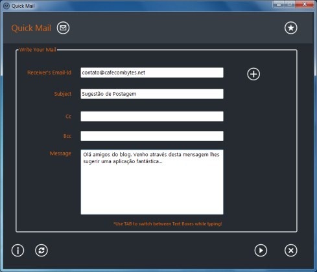Click the Subject text box
317x272 pixels.
152,94
